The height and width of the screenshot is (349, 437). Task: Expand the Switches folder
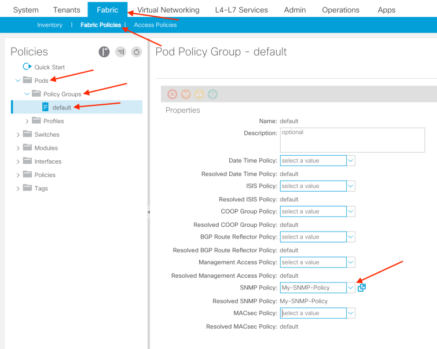pos(18,135)
